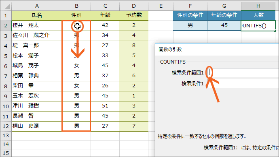This screenshot has height=157, width=279.
Task: Click 予約数 value 8 for 堤 真一郎
Action: click(134, 45)
